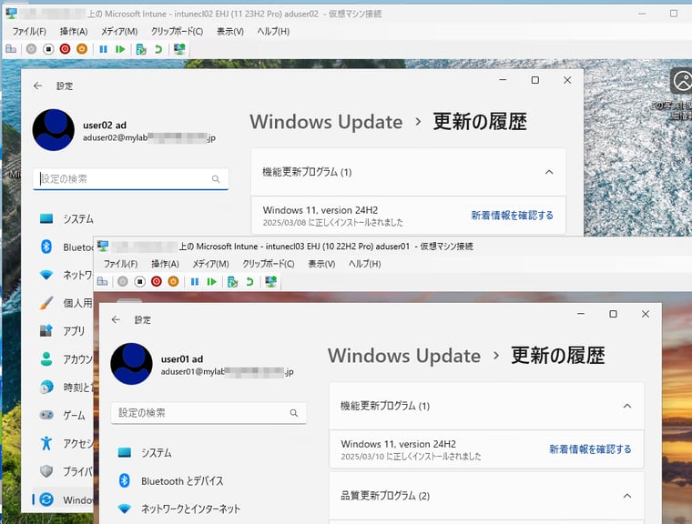
Task: Pause the intunecl03 virtual machine
Action: pos(195,281)
